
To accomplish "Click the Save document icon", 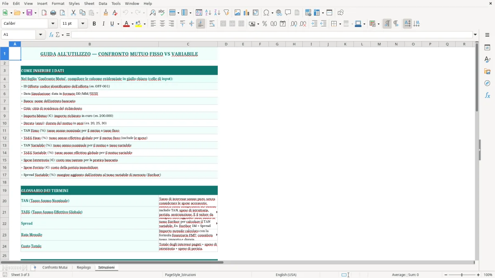I will (x=29, y=13).
